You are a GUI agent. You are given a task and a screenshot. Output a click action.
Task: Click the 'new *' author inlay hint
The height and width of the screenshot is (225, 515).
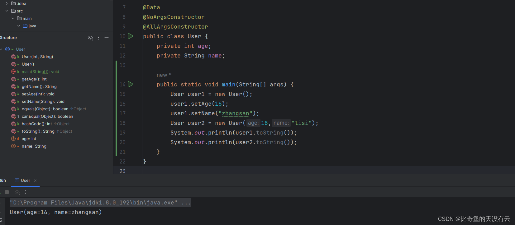click(x=164, y=75)
